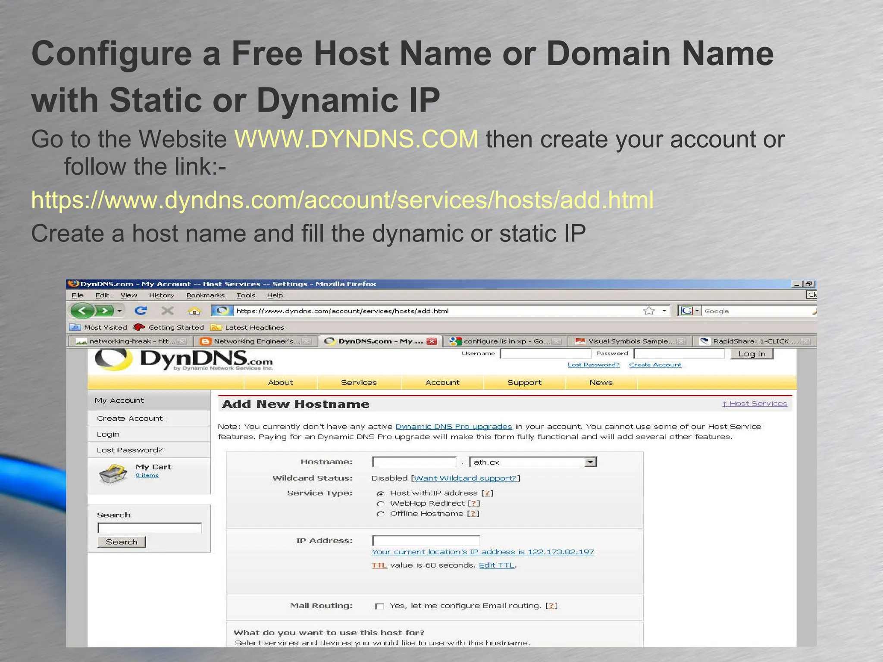Viewport: 883px width, 662px height.
Task: Open the History menu
Action: [162, 295]
